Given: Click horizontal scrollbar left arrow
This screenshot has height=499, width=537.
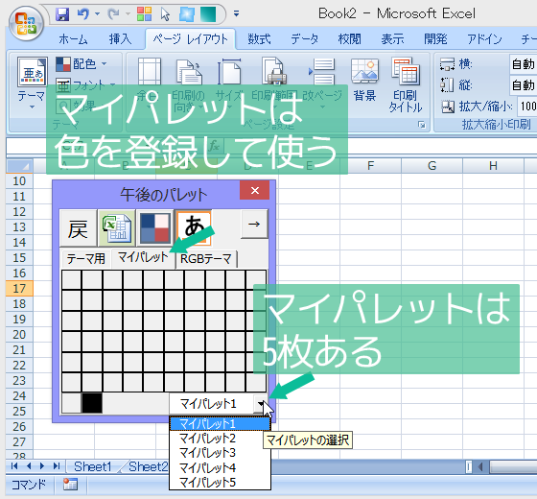Looking at the screenshot, I should 480,466.
